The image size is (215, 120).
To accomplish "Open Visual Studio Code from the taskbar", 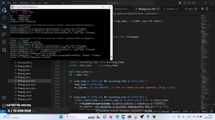I will pyautogui.click(x=117, y=117).
